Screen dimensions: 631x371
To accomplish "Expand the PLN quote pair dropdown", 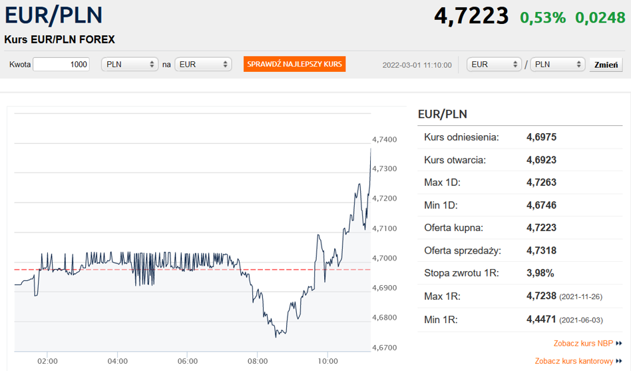I will [557, 65].
